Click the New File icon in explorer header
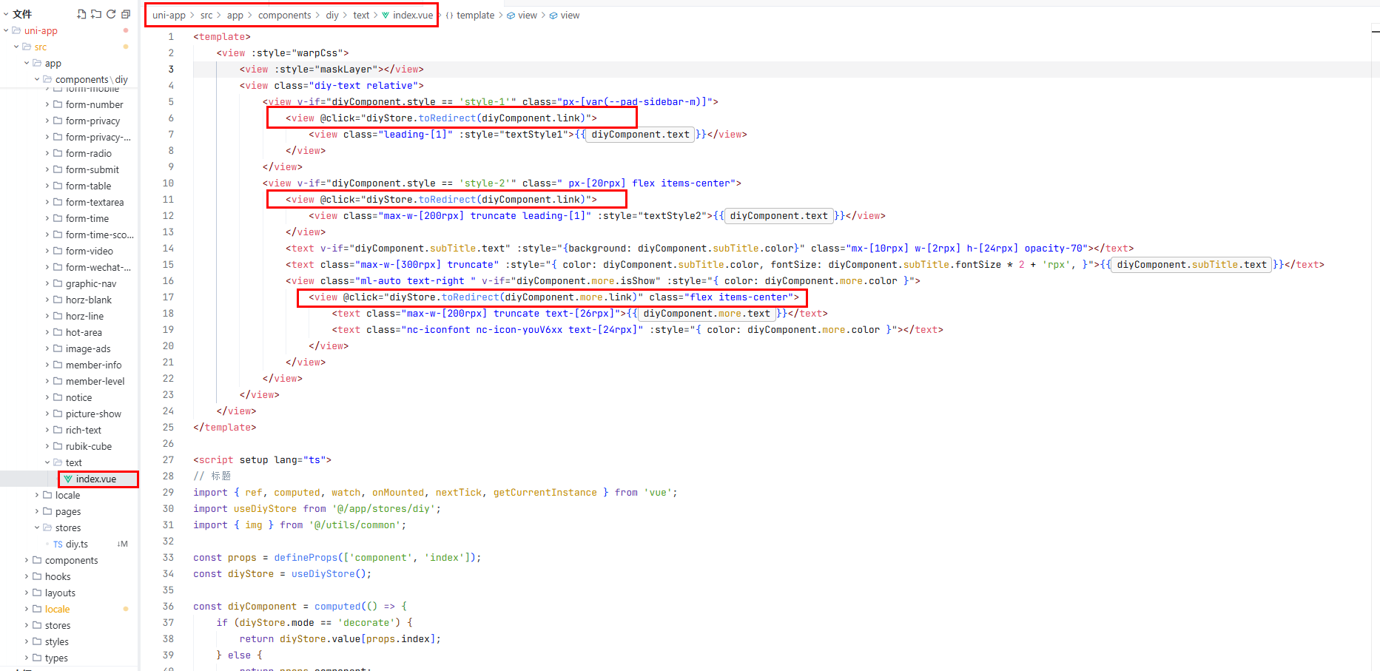This screenshot has height=671, width=1380. 81,14
